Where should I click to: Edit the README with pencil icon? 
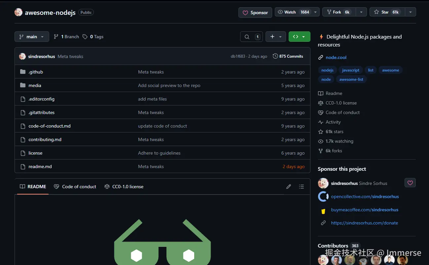coord(289,187)
